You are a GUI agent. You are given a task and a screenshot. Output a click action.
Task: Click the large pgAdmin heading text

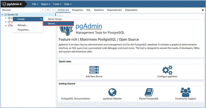(89, 26)
